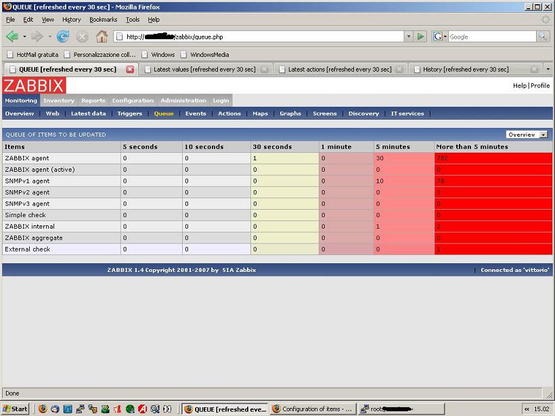The image size is (555, 416).
Task: Open the File menu
Action: point(11,20)
